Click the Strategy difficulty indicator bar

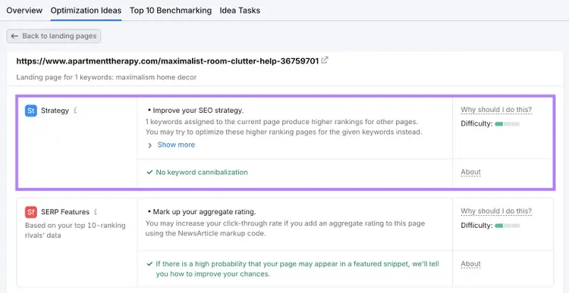click(x=508, y=124)
